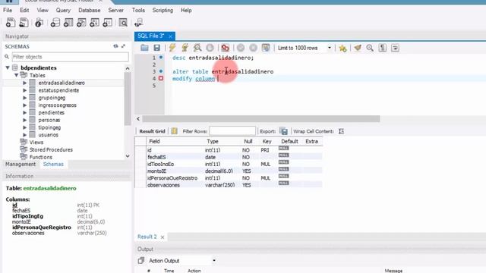The image size is (486, 273).
Task: Toggle invisible characters display
Action: pos(383,48)
